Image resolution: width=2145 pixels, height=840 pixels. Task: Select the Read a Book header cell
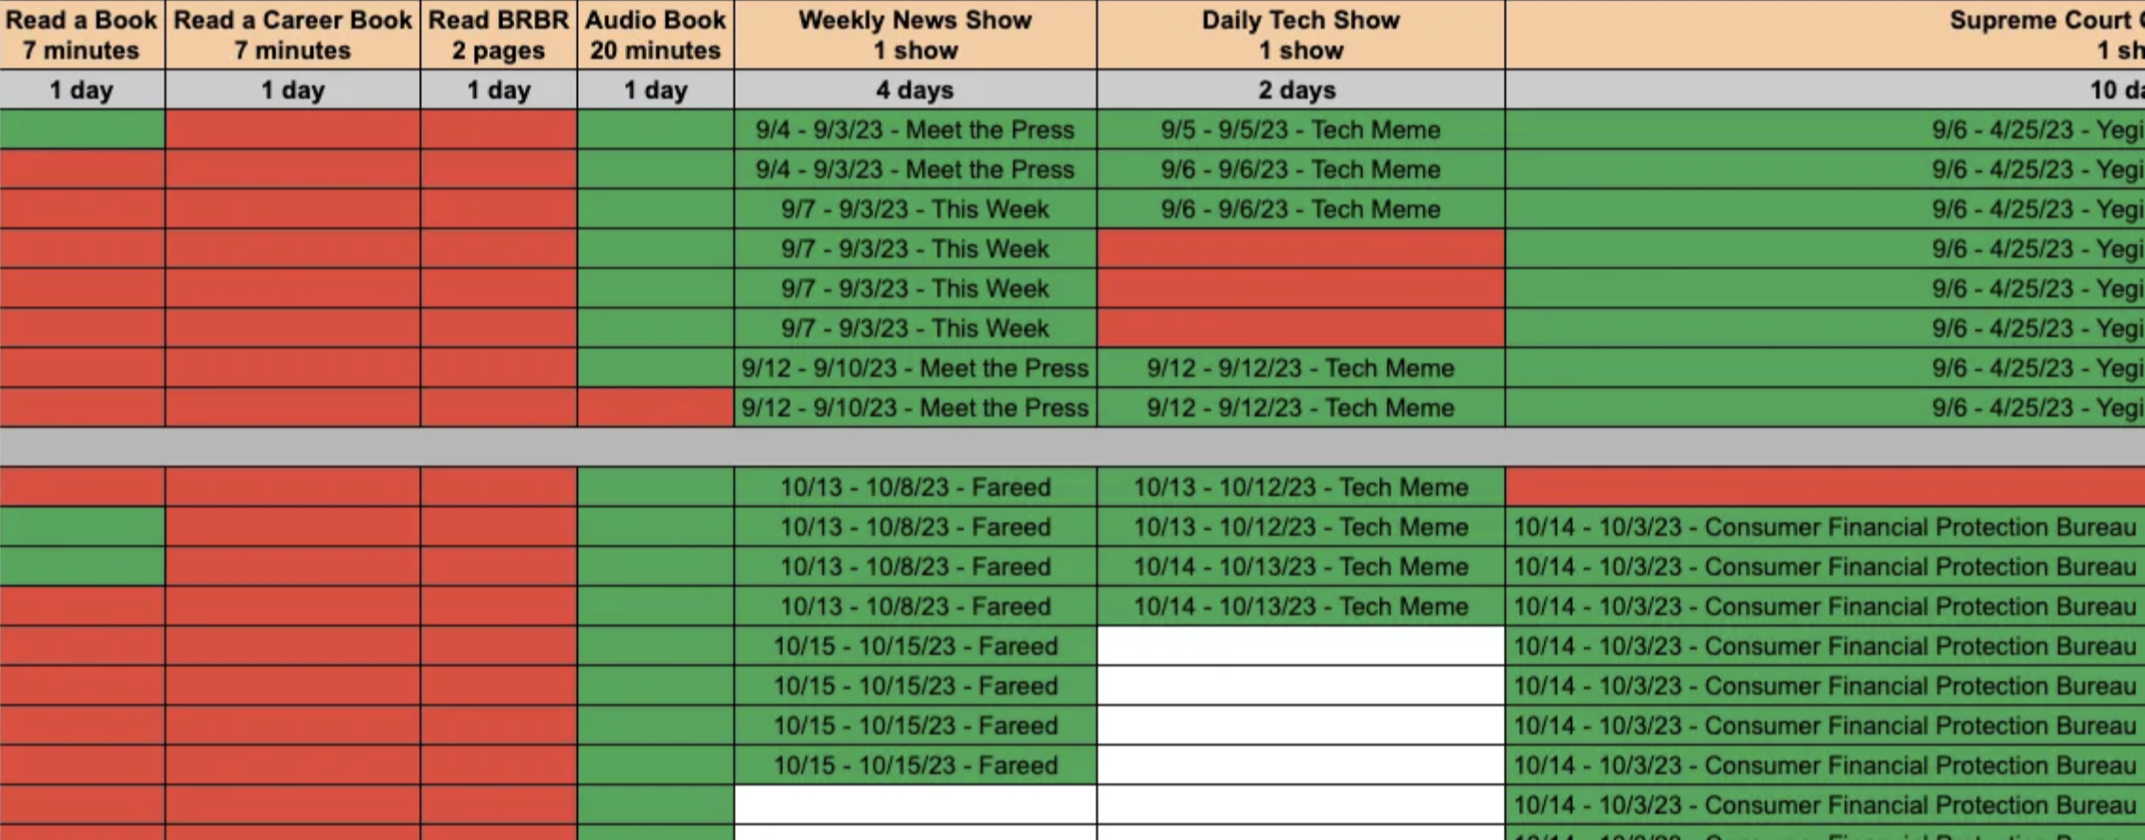click(x=82, y=35)
